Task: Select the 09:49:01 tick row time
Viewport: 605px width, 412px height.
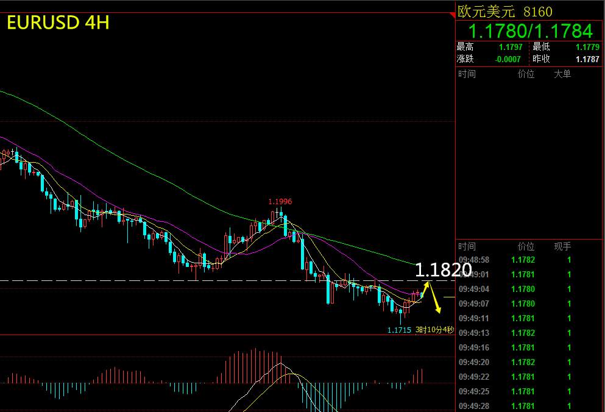Action: click(x=474, y=274)
